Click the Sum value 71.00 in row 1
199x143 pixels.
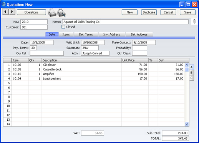coord(171,65)
